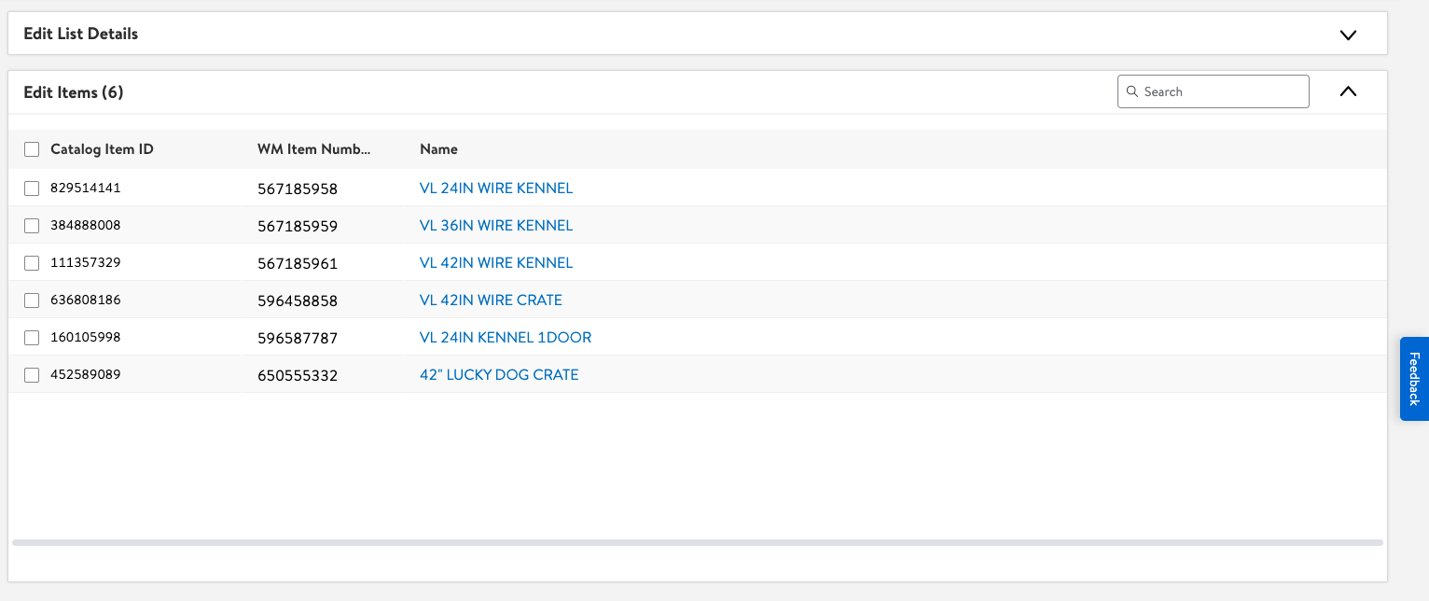The width and height of the screenshot is (1429, 601).
Task: Click catalog ID 452589089 text
Action: point(86,375)
